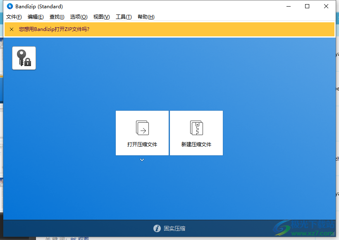
Task: Close the Bandizip window
Action: (x=326, y=6)
